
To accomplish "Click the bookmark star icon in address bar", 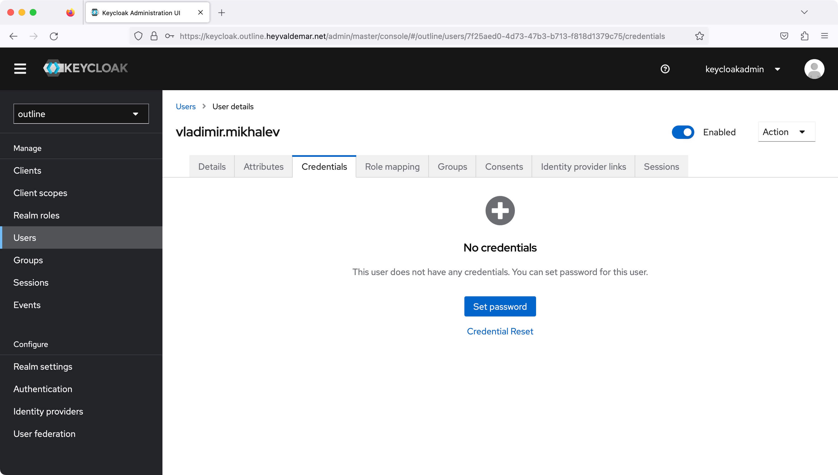I will pos(699,36).
